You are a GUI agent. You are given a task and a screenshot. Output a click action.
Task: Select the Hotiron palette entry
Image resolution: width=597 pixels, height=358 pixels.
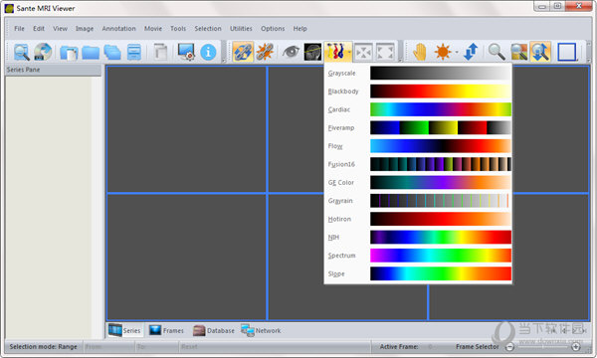pos(418,219)
